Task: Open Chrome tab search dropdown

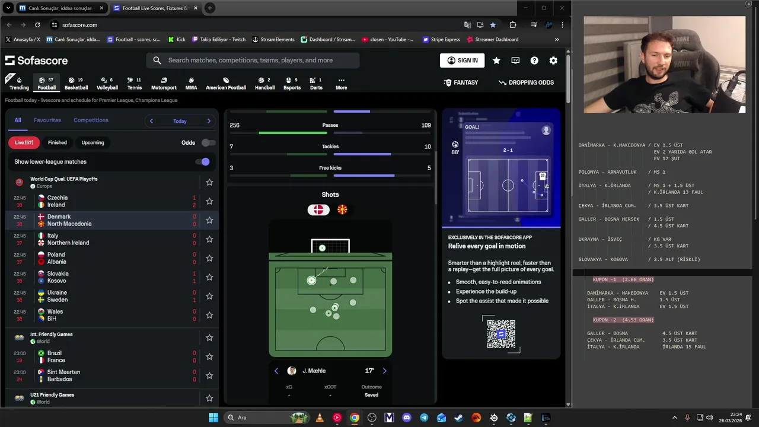Action: point(8,8)
